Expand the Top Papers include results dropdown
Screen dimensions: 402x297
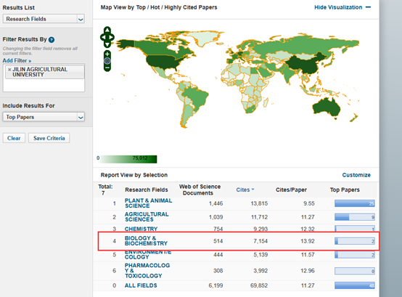pyautogui.click(x=44, y=117)
